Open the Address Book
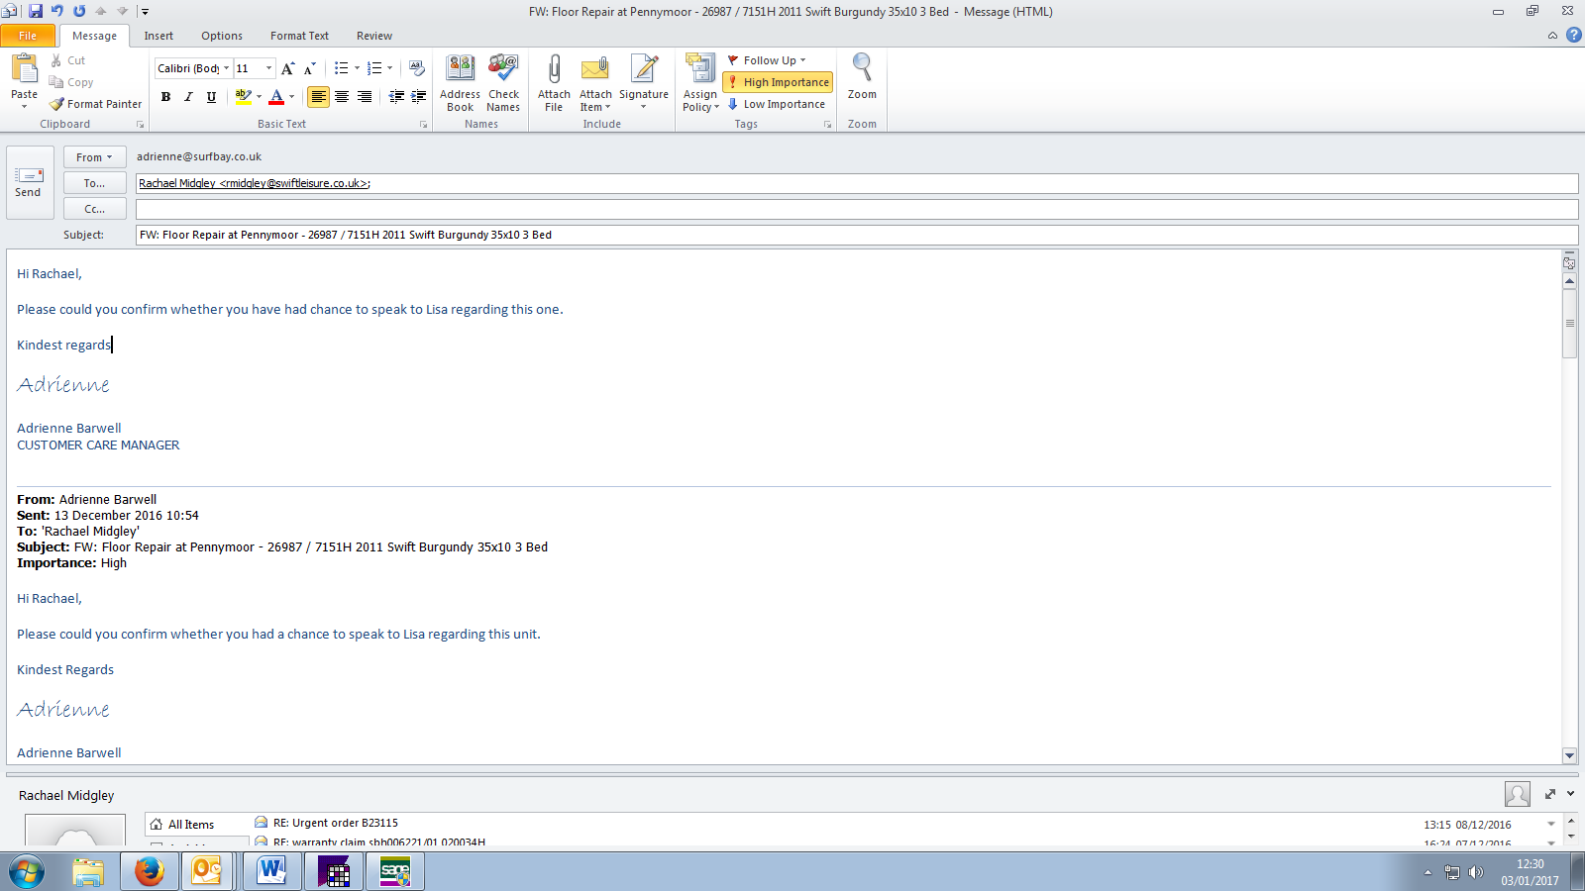 point(460,71)
